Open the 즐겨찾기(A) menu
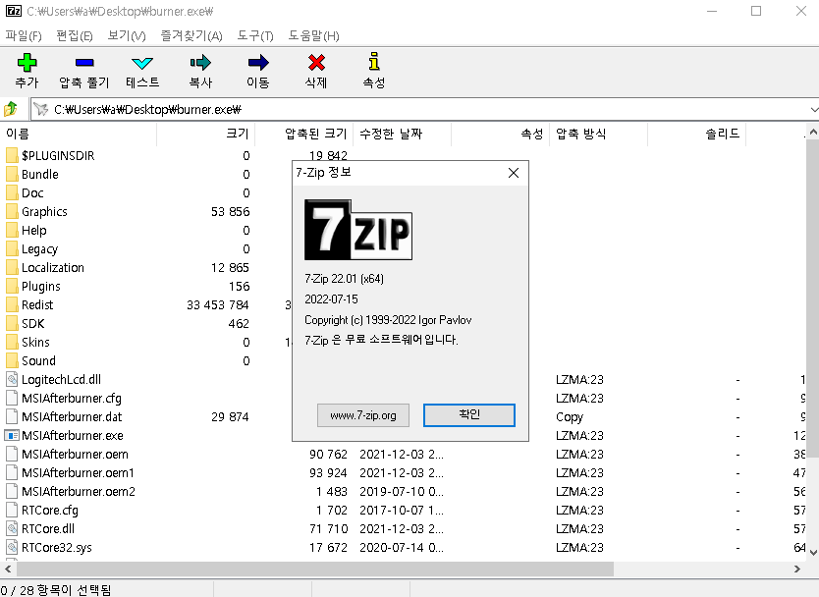 pyautogui.click(x=191, y=35)
